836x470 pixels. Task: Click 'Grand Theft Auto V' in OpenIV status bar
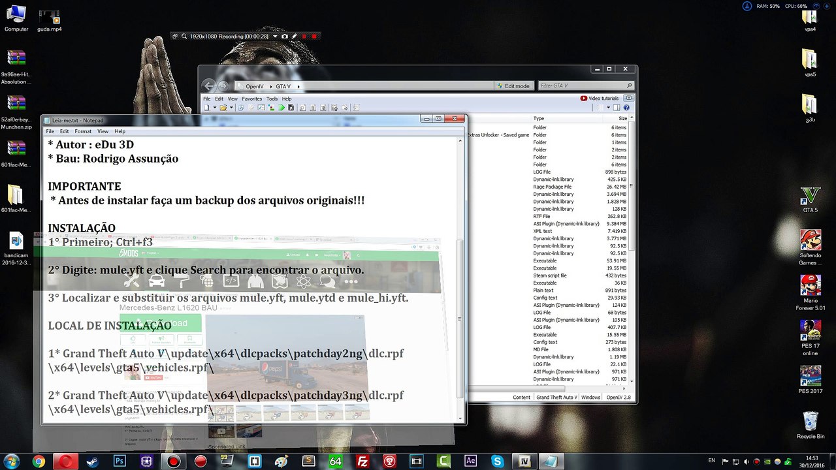[x=556, y=397]
